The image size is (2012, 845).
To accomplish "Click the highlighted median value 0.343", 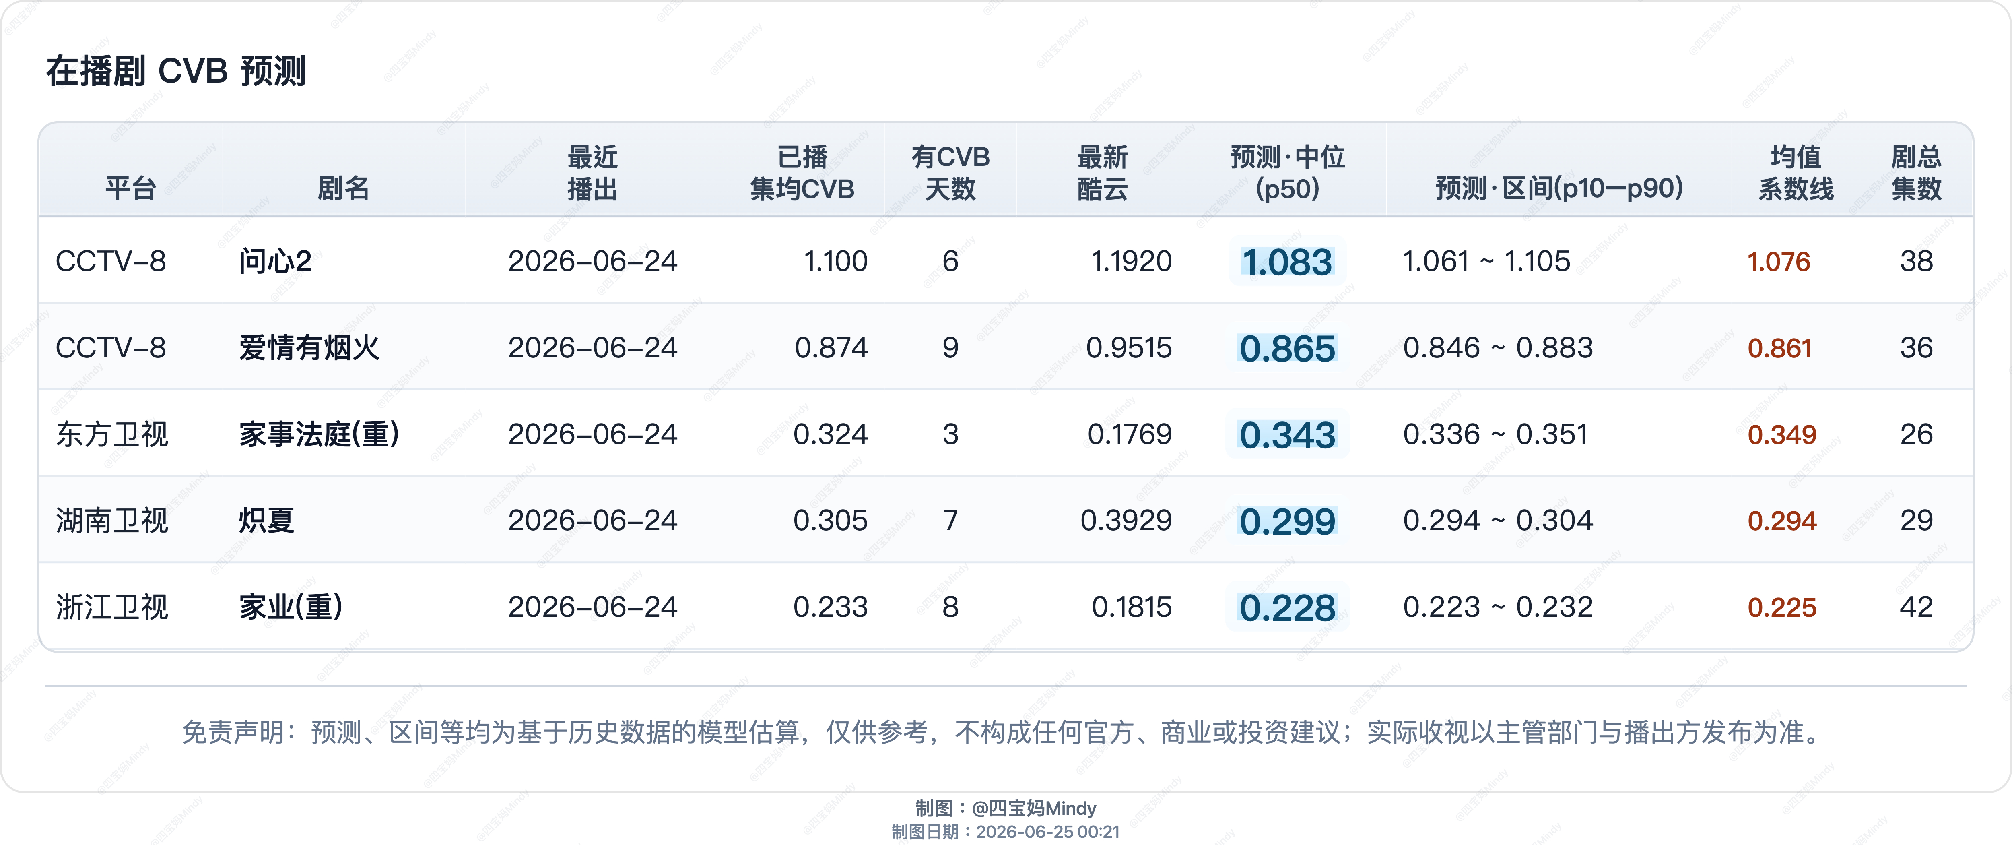I will coord(1287,436).
